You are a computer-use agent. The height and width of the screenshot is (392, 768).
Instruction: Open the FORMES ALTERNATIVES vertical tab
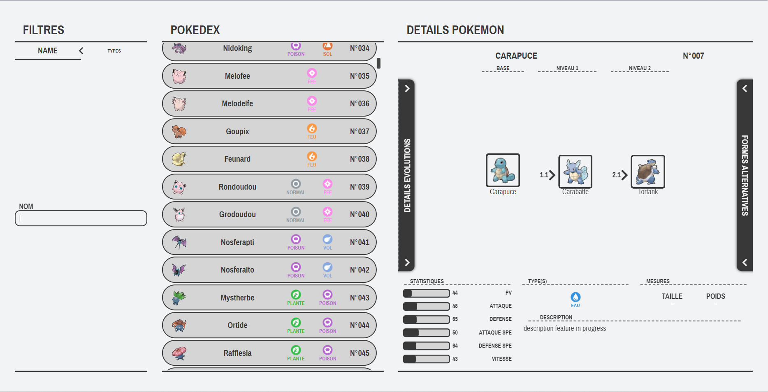click(x=745, y=176)
